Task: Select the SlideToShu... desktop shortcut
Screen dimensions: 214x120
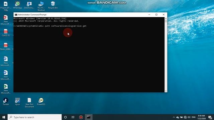Action: click(29, 5)
